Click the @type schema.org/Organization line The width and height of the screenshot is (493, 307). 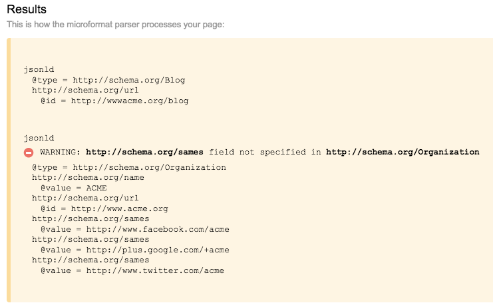pyautogui.click(x=128, y=167)
